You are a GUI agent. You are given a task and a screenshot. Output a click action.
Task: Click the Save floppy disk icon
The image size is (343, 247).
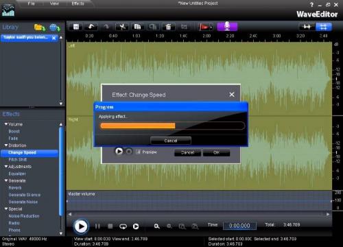76,27
